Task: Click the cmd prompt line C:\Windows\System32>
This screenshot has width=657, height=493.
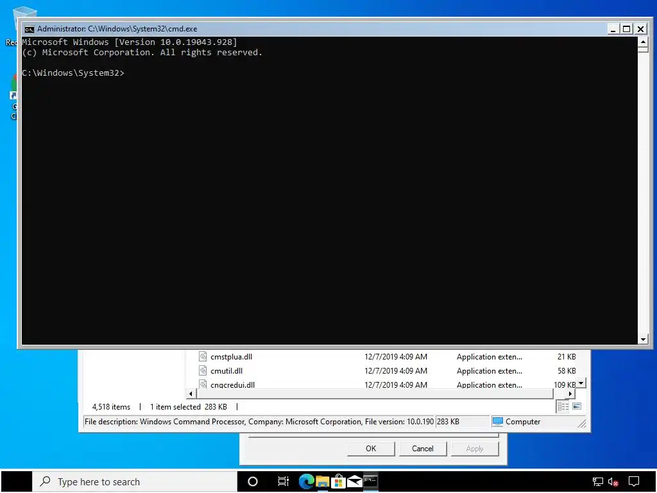Action: (x=73, y=73)
